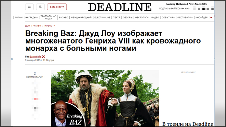Click the red icon after ИНСАЙДЕР
The width and height of the screenshot is (226, 127).
tap(211, 18)
